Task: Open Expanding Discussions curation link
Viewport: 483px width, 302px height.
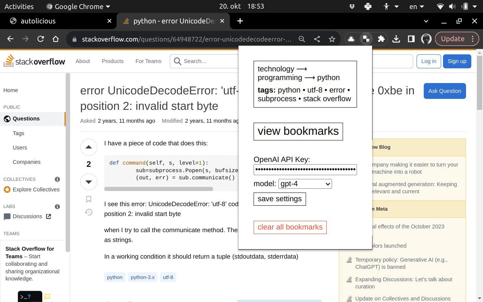Action: point(404,283)
